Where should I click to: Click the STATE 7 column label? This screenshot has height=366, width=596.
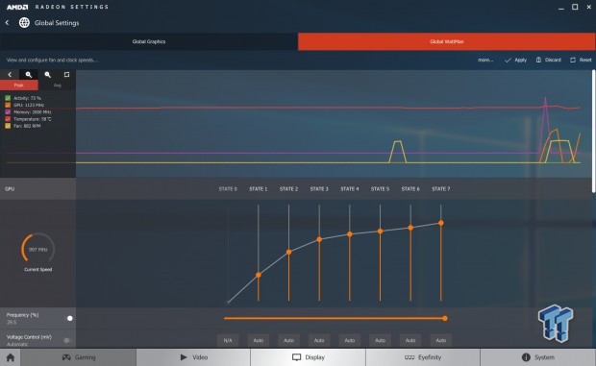[441, 188]
